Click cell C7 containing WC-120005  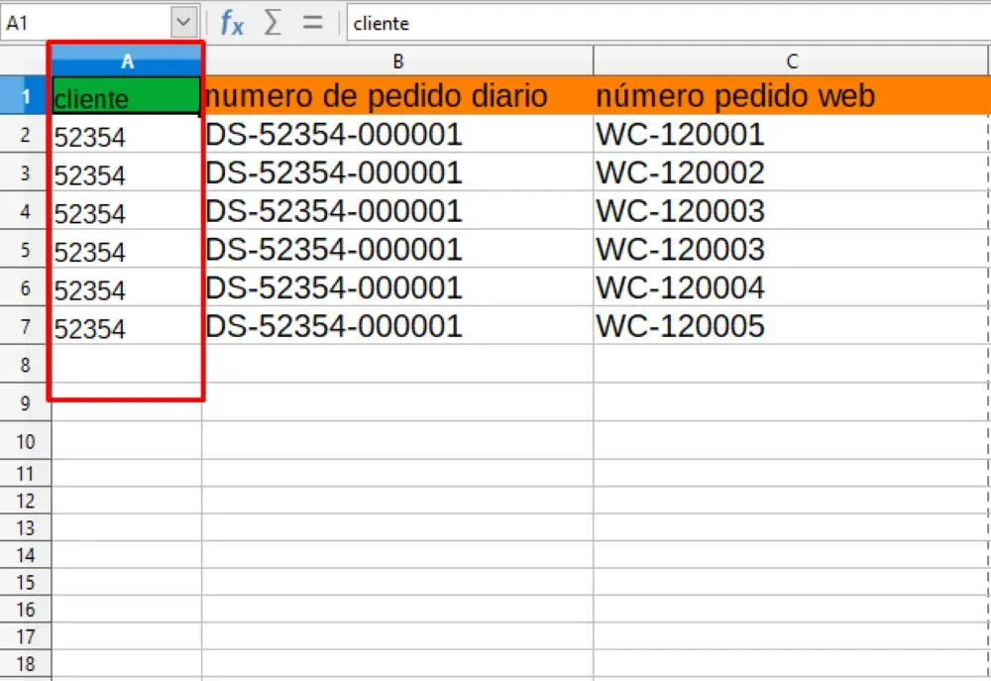(x=791, y=326)
